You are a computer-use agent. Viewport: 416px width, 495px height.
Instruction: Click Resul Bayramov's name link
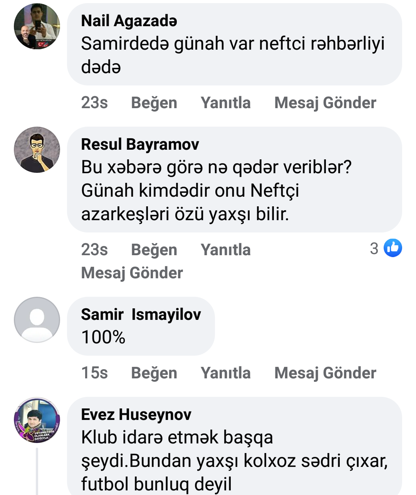tap(140, 144)
